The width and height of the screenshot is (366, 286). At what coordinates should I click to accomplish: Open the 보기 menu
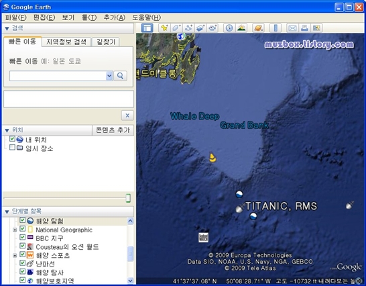click(x=68, y=17)
